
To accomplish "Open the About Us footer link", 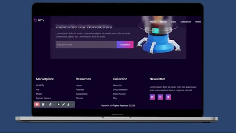I will pyautogui.click(x=117, y=85).
